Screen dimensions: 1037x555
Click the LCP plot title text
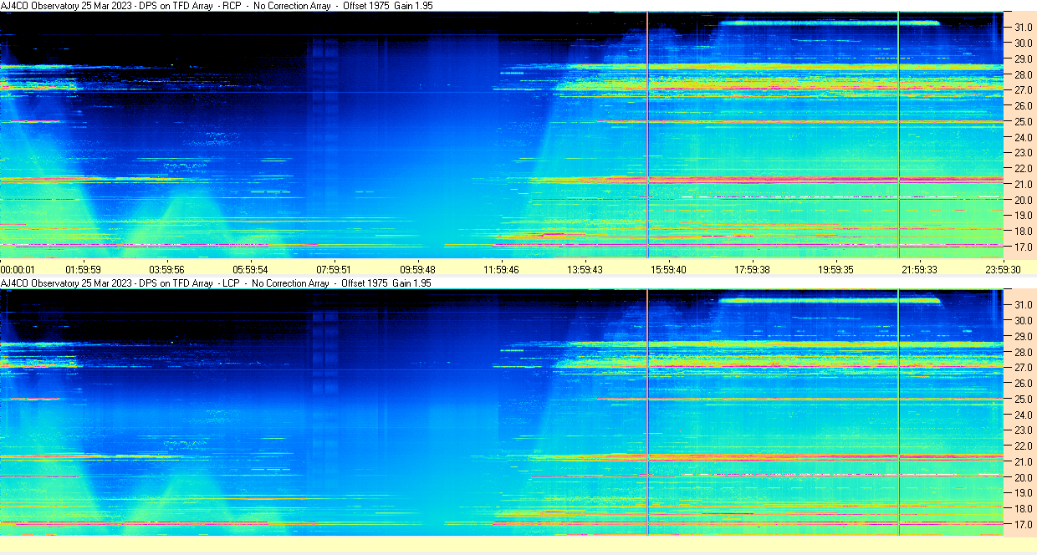pos(217,283)
